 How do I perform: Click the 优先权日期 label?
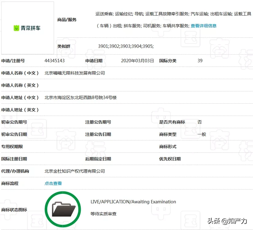coord(170,159)
